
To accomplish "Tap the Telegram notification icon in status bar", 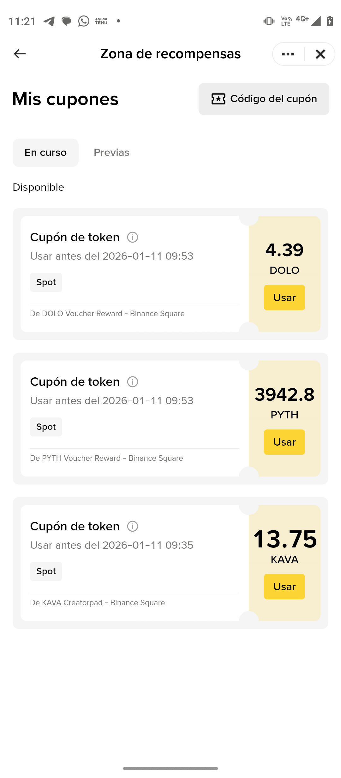I will (x=49, y=21).
